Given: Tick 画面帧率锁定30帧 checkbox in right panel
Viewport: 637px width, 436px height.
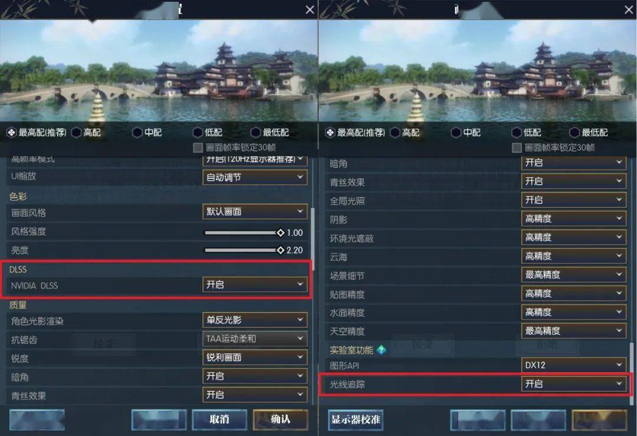Looking at the screenshot, I should (x=517, y=147).
